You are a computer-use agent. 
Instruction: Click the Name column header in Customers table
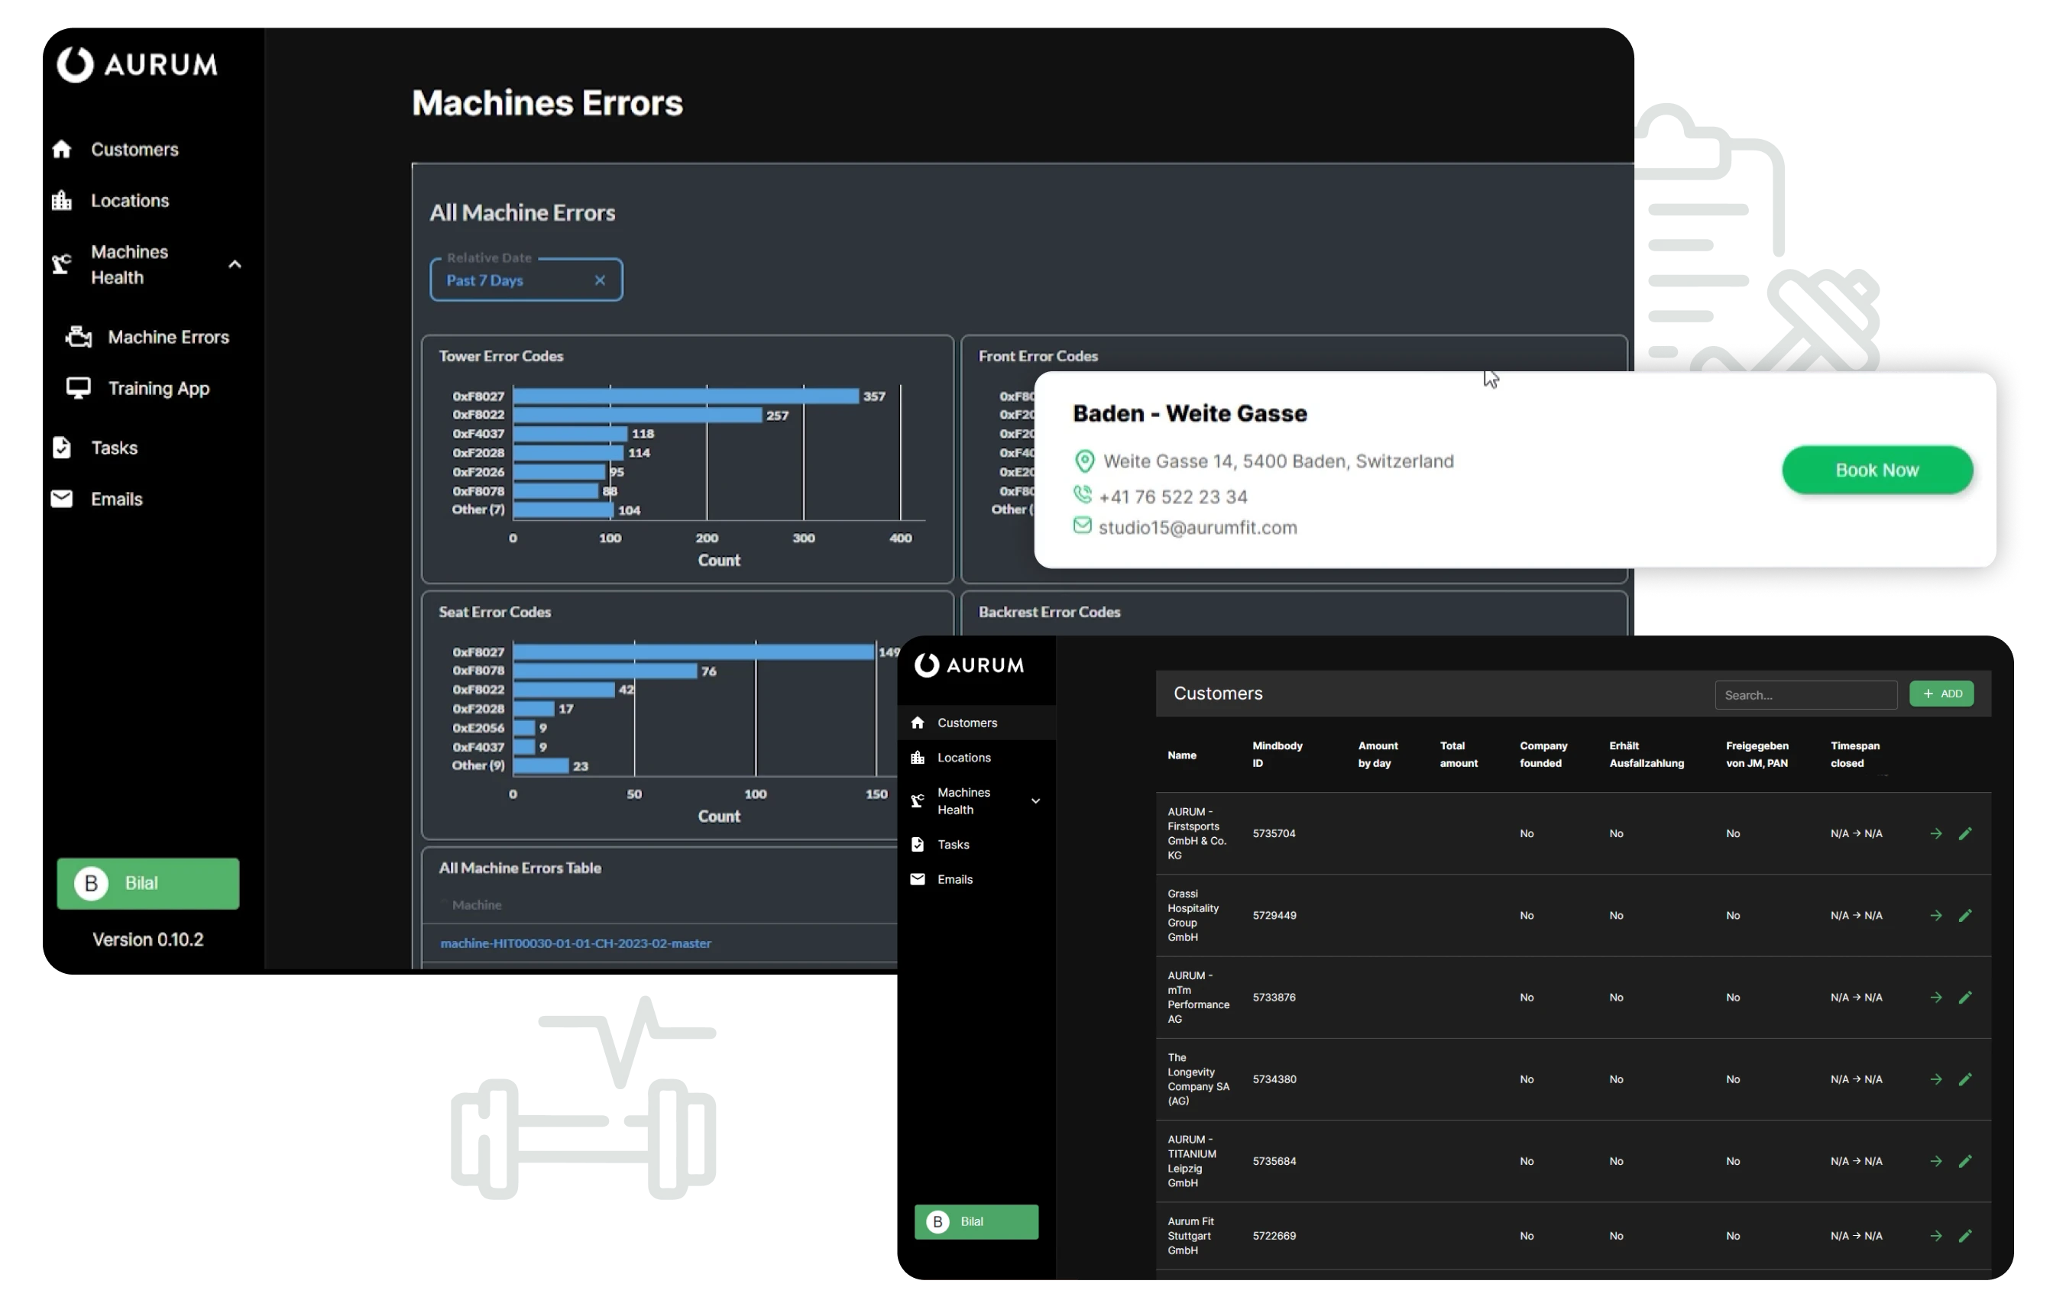tap(1182, 755)
